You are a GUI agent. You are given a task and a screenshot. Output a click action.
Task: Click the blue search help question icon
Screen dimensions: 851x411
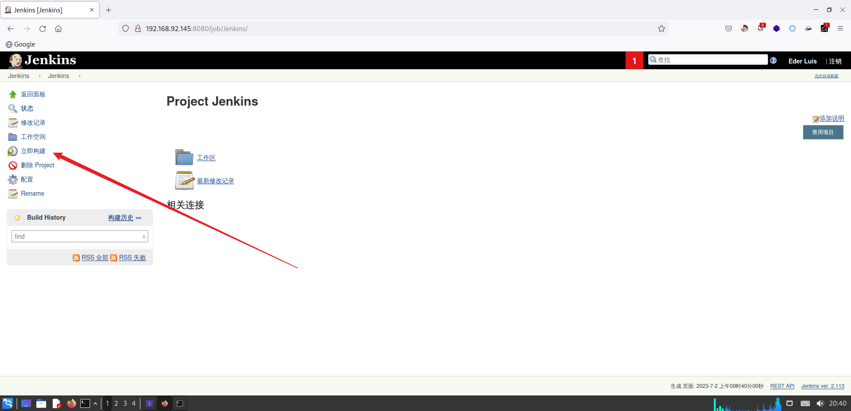pos(773,60)
